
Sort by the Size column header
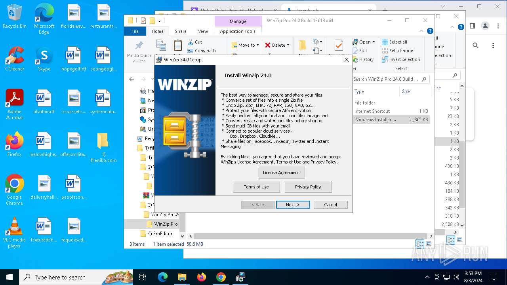[415, 91]
